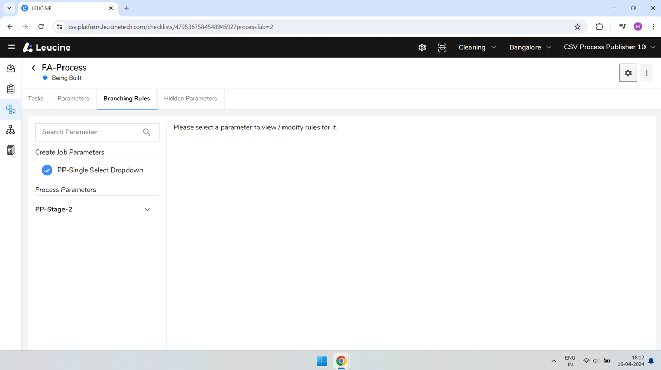Bookmark this page with the star icon
Viewport: 661px width, 370px height.
(x=577, y=27)
